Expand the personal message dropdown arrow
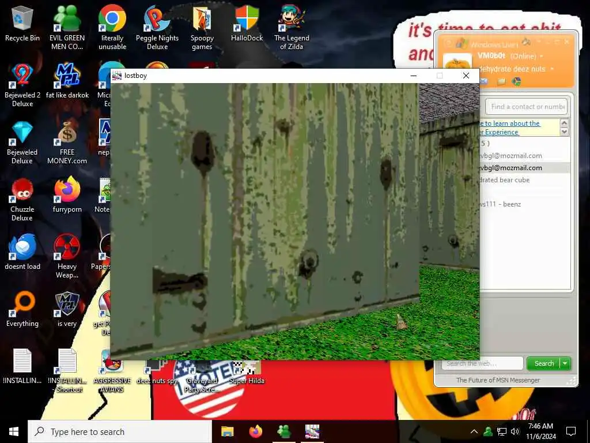Viewport: 590px width, 443px height. tap(552, 69)
